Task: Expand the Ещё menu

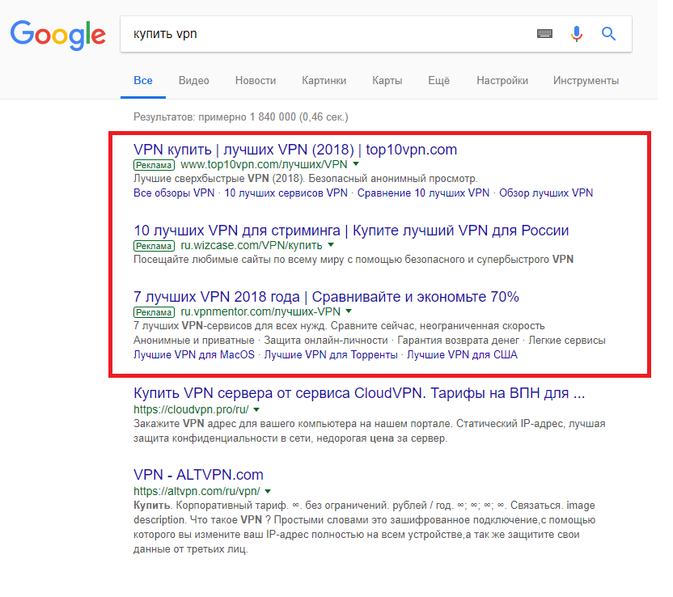Action: pos(438,81)
